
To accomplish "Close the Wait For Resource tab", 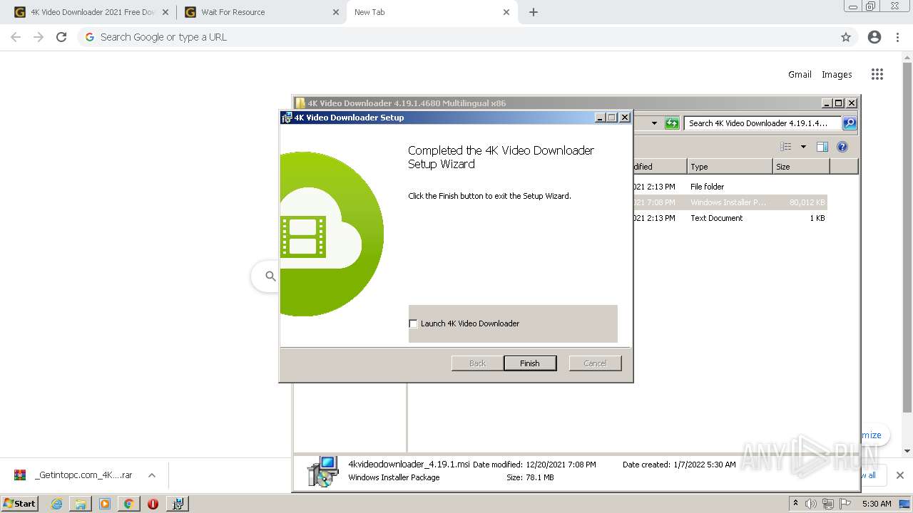I will [x=335, y=12].
